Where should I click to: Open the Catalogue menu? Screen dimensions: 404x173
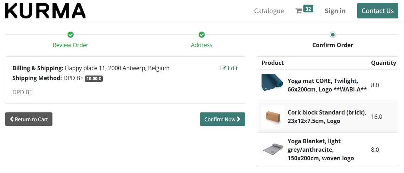pos(269,11)
